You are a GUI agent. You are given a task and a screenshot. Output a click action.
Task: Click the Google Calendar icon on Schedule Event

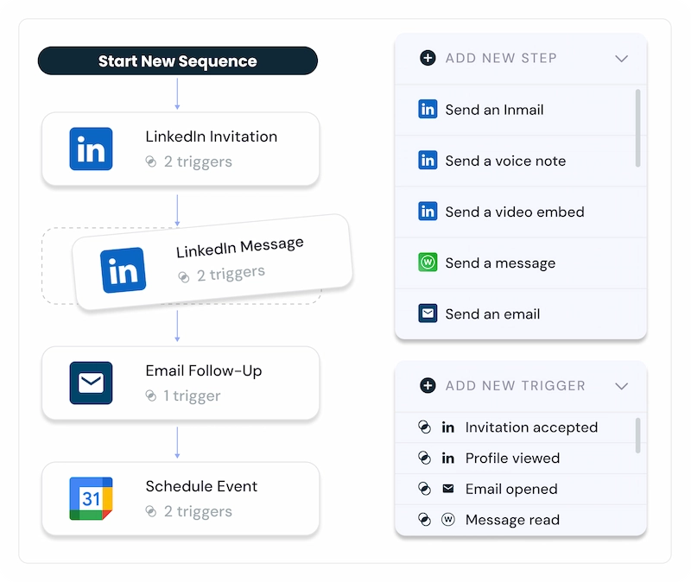(91, 498)
